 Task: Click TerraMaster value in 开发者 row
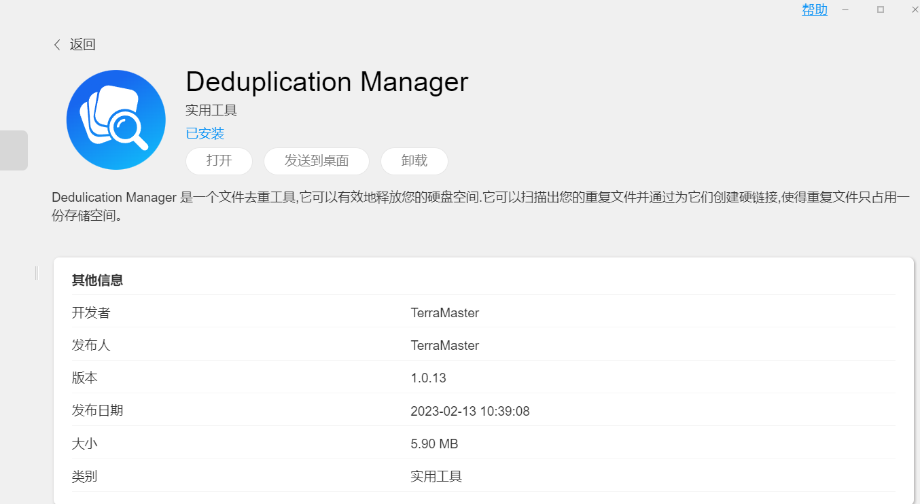coord(445,313)
